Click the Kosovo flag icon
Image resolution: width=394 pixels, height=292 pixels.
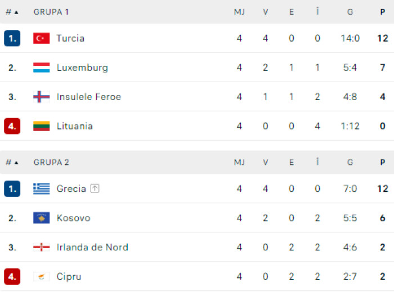[42, 218]
